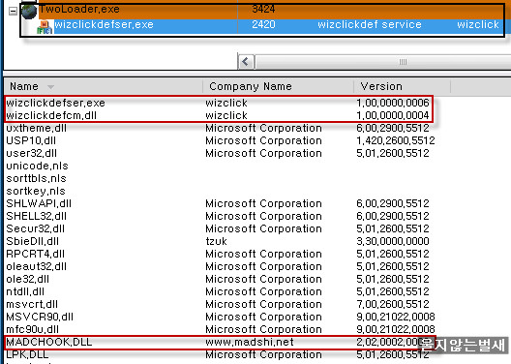511x364 pixels.
Task: Click the wizclickdefser.exe process icon
Action: point(45,27)
